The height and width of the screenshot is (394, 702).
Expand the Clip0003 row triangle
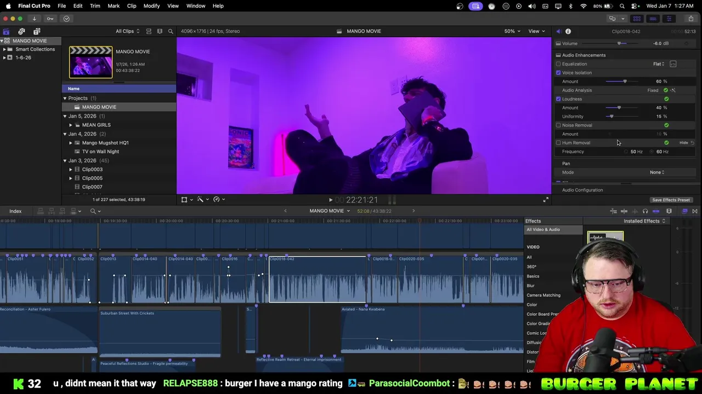click(x=71, y=170)
